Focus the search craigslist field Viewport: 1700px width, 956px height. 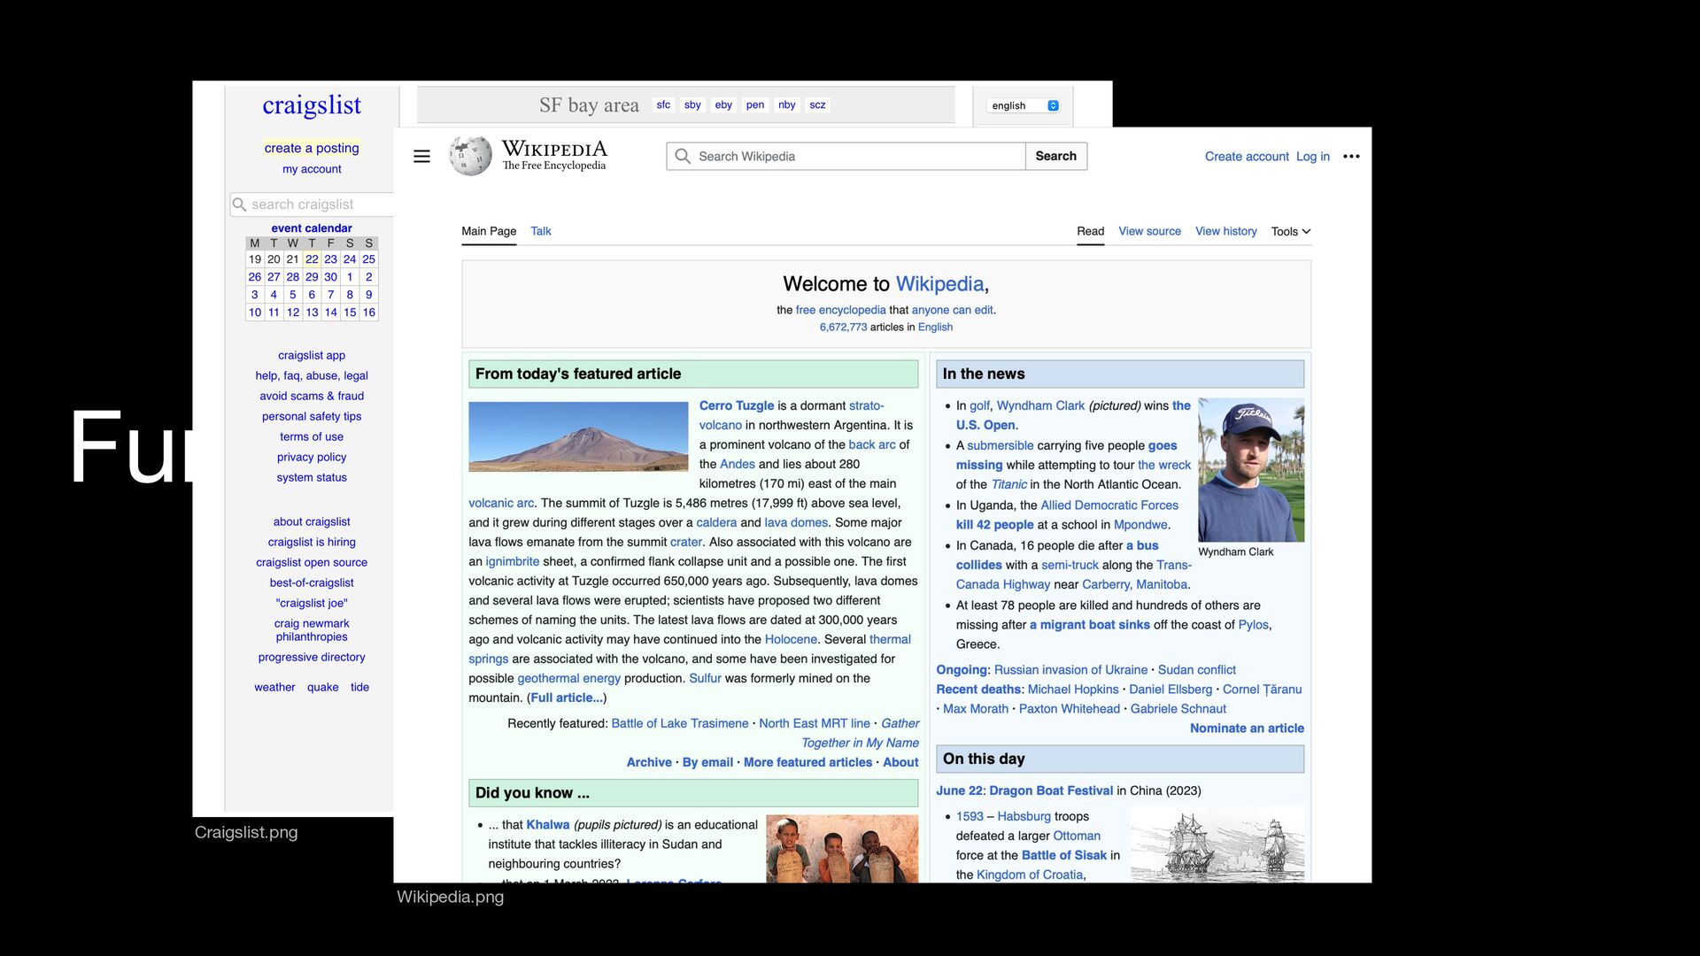tap(313, 204)
